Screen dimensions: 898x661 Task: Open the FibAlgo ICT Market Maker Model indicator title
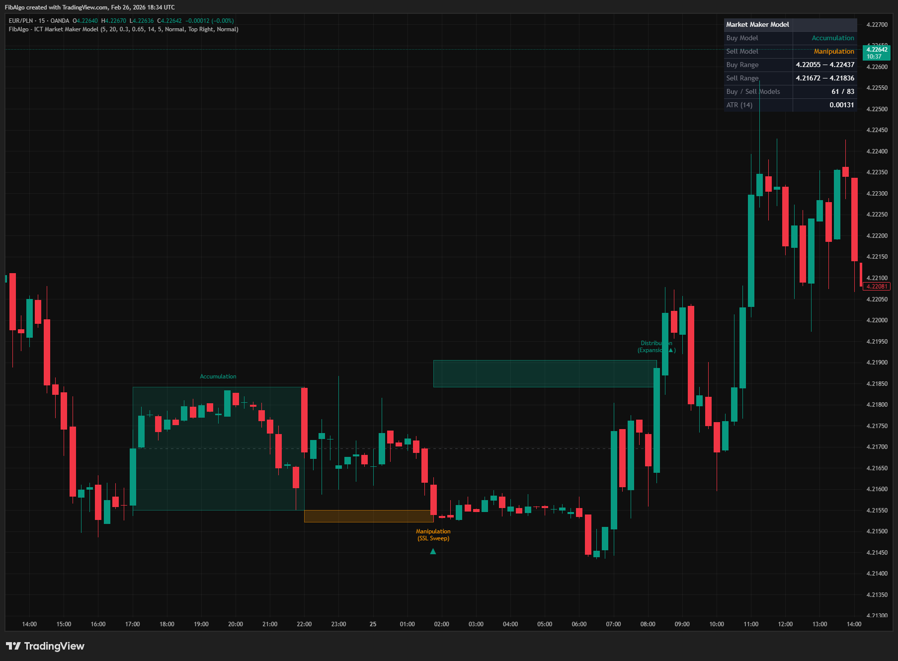click(x=123, y=29)
